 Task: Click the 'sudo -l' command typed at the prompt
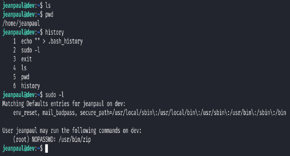54,95
